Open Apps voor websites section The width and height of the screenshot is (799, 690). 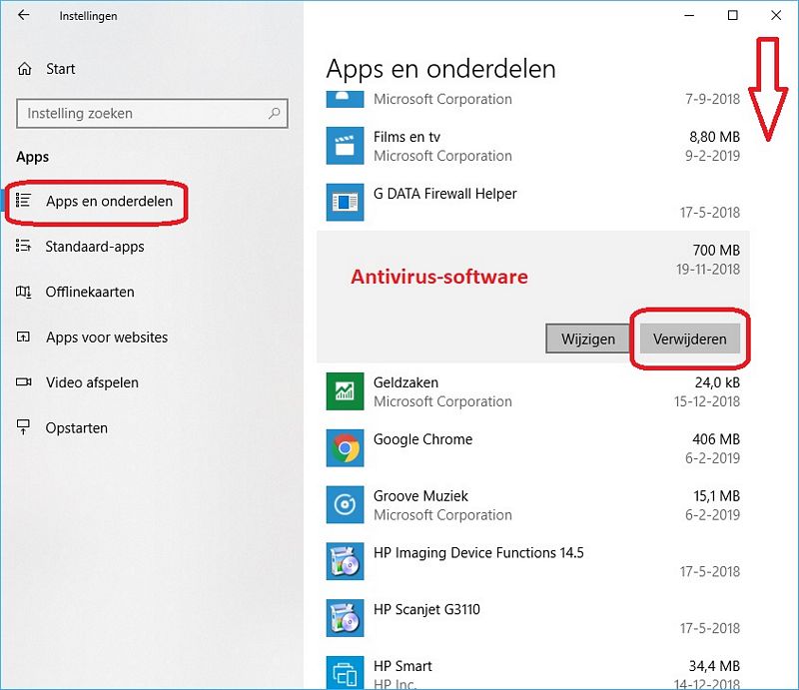107,338
